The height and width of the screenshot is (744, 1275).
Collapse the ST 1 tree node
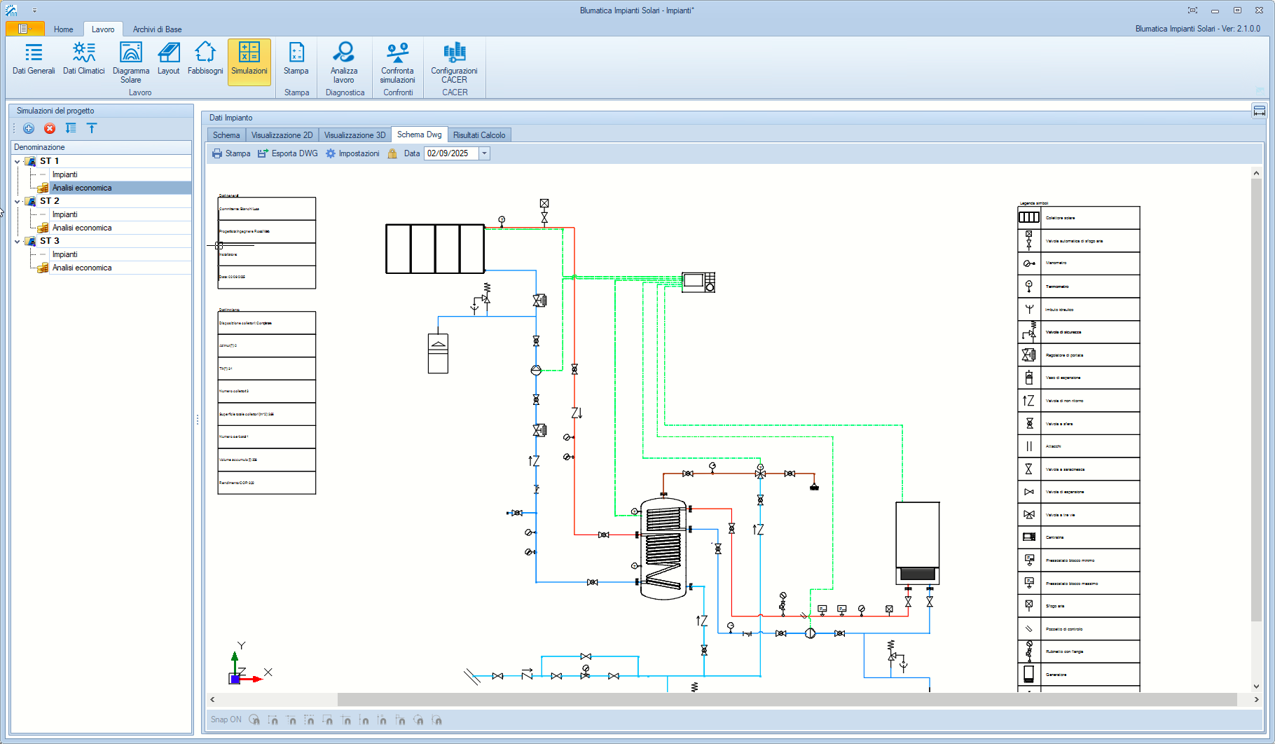tap(18, 161)
